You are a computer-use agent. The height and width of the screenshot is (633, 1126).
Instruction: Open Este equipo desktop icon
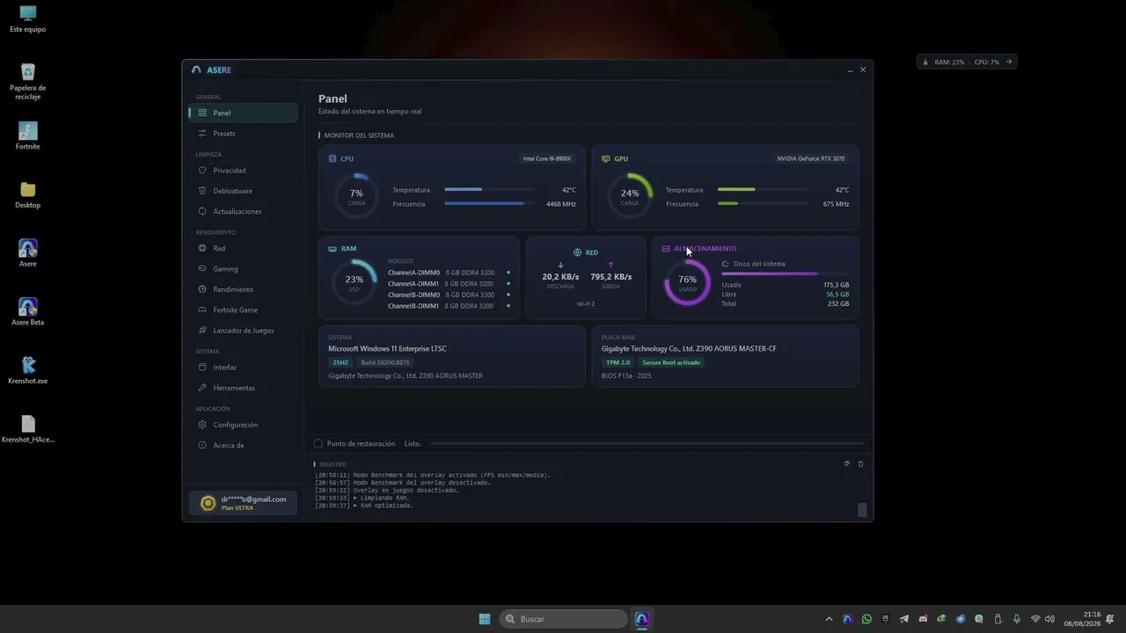pyautogui.click(x=28, y=19)
